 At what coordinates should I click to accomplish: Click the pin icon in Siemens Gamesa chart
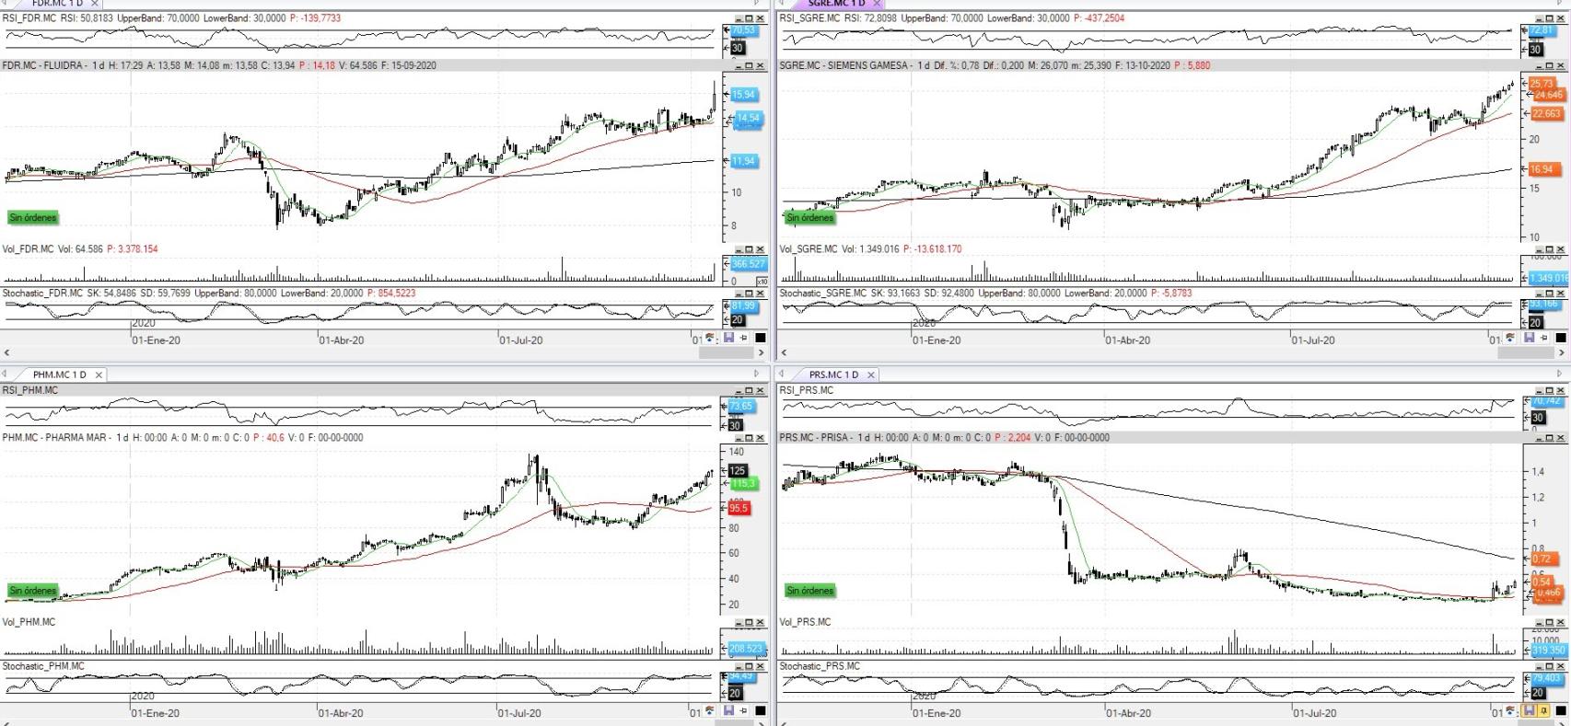click(x=1545, y=338)
